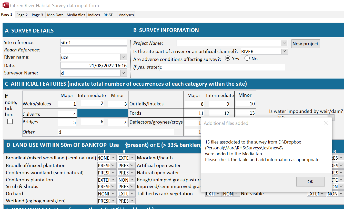Screen dimensions: 344x209
Task: Click the 'If yes, state' text field
Action: click(x=222, y=67)
